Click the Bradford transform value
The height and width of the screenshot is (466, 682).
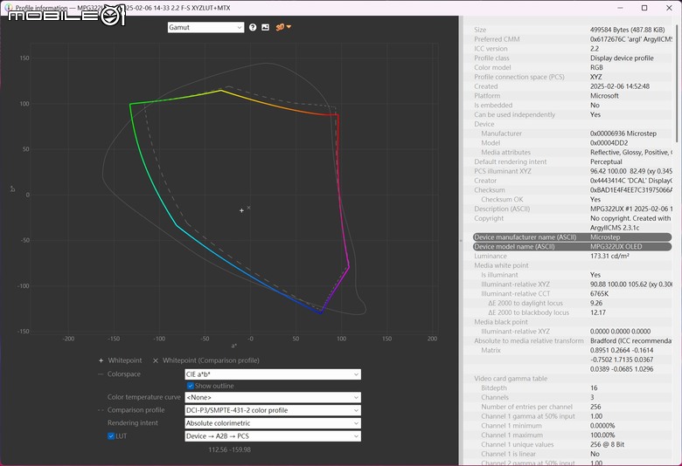630,341
